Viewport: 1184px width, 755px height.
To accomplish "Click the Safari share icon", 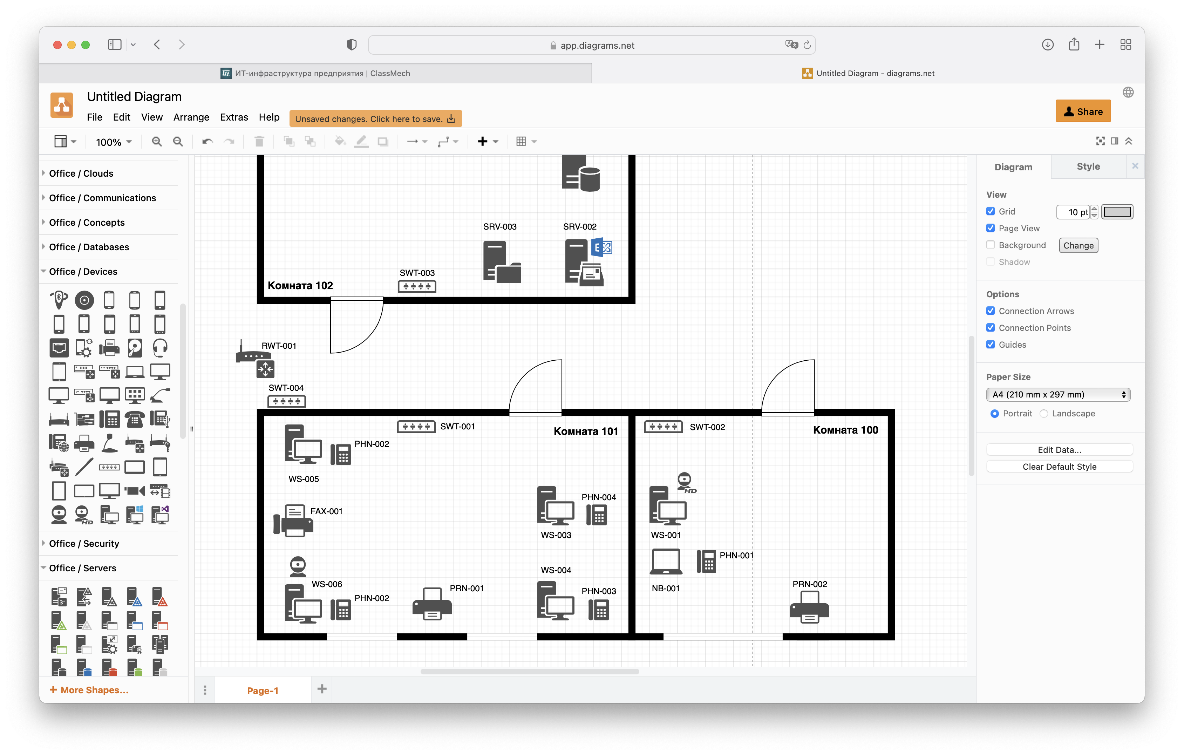I will 1074,45.
